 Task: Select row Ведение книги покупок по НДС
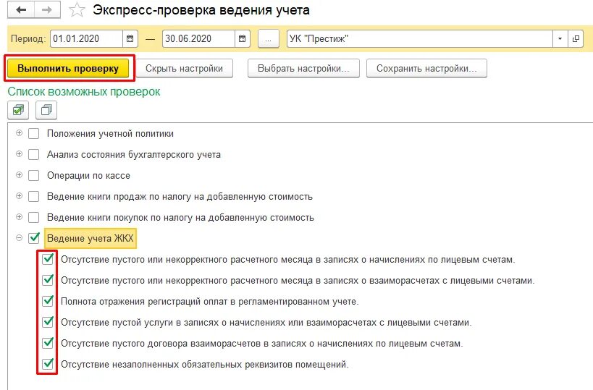coord(180,218)
